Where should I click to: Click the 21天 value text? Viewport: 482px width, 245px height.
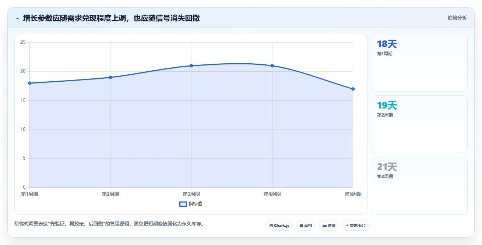tap(387, 167)
